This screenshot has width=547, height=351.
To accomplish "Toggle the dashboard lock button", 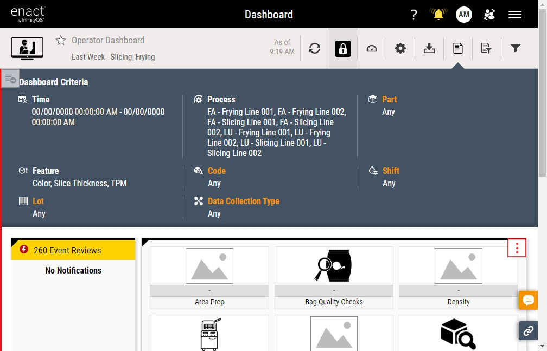I will click(343, 49).
